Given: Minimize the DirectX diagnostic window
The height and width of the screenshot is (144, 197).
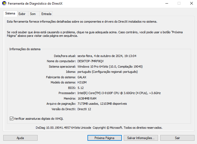Looking at the screenshot, I should pos(167,4).
